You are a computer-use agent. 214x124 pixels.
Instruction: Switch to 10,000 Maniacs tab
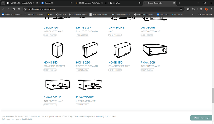click(x=91, y=3)
